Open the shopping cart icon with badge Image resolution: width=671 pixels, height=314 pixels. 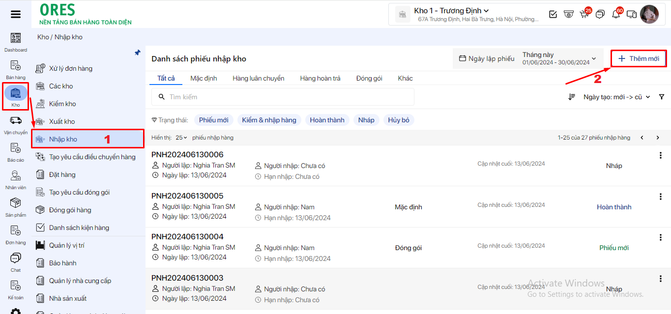tap(584, 14)
